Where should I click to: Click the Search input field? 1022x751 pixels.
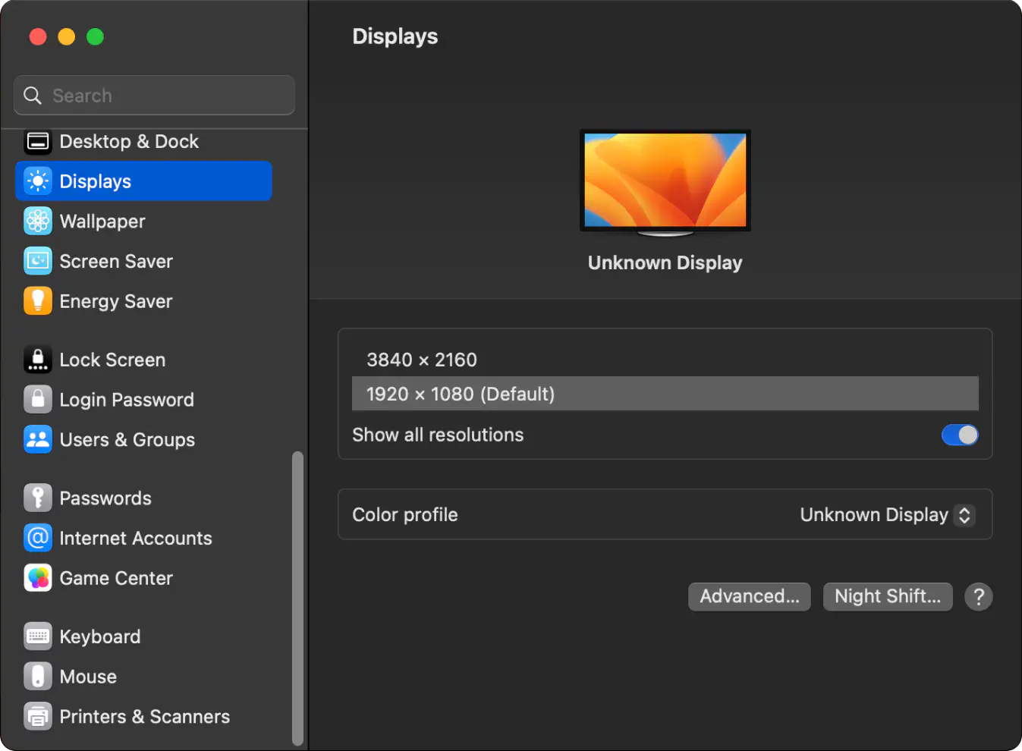(154, 95)
